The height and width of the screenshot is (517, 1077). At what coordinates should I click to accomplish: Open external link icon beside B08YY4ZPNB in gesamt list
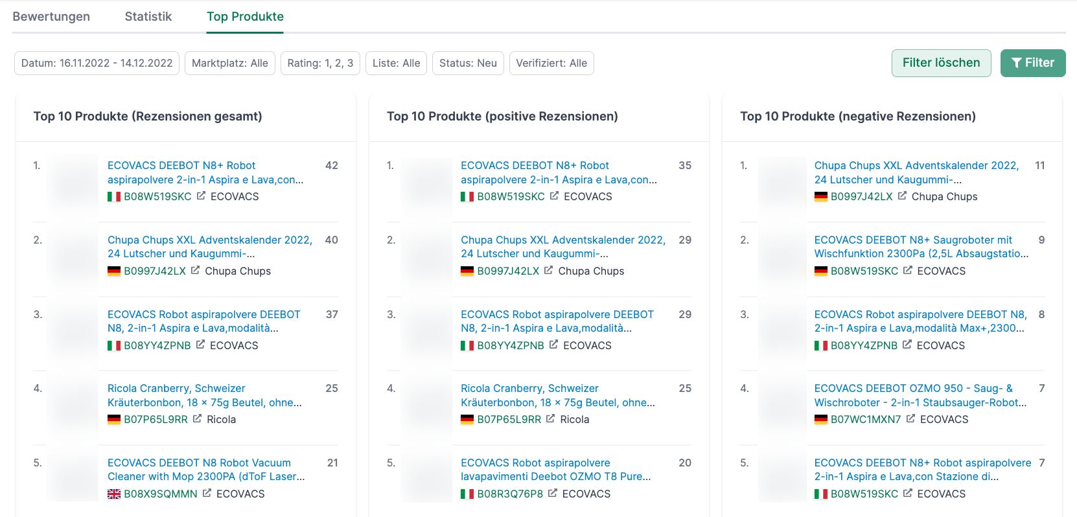pyautogui.click(x=200, y=345)
